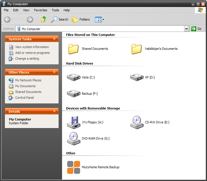Click the Back arrow button
207x181 pixels.
coord(7,19)
